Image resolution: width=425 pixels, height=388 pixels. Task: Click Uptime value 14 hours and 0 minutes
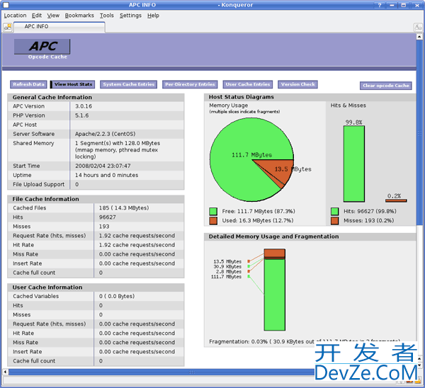click(x=106, y=175)
